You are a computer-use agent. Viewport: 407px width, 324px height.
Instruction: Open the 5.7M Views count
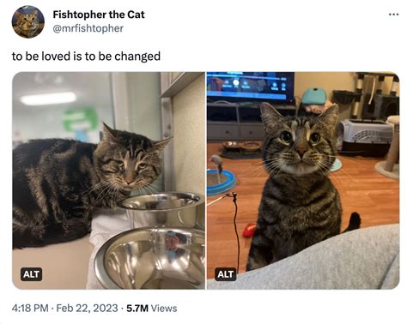[x=152, y=308]
